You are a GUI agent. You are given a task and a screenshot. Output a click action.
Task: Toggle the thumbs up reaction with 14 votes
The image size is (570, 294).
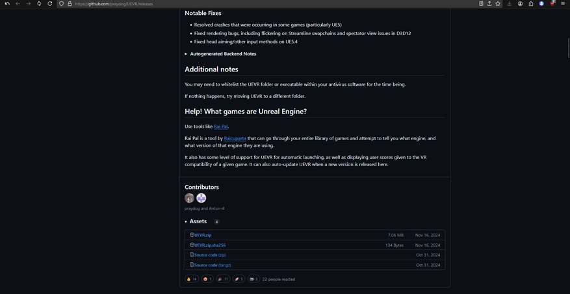(192, 279)
